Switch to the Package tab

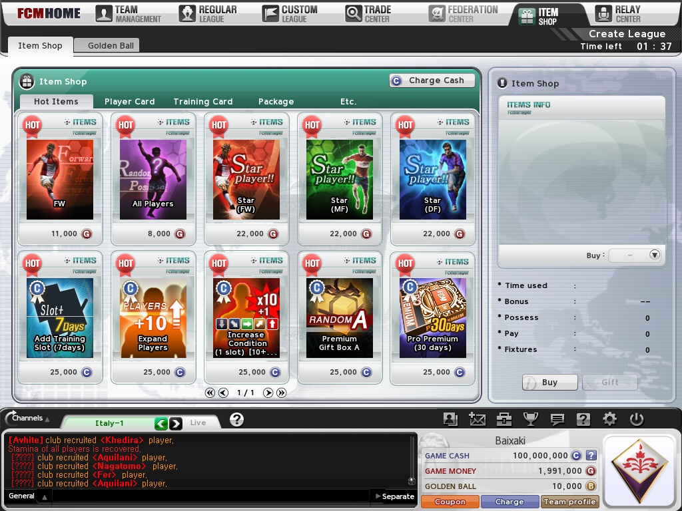(276, 102)
